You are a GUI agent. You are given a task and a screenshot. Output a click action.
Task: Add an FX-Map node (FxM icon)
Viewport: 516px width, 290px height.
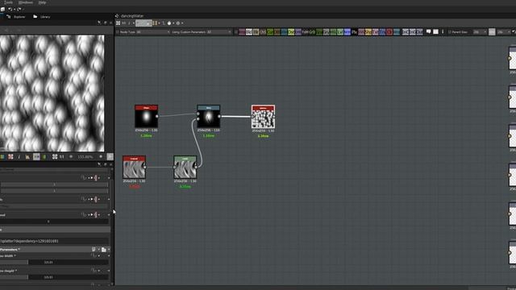pyautogui.click(x=305, y=32)
